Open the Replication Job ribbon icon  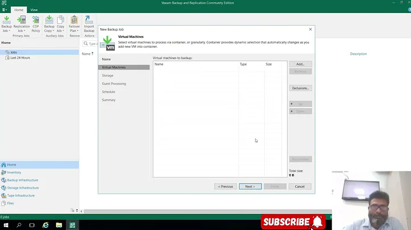22,24
